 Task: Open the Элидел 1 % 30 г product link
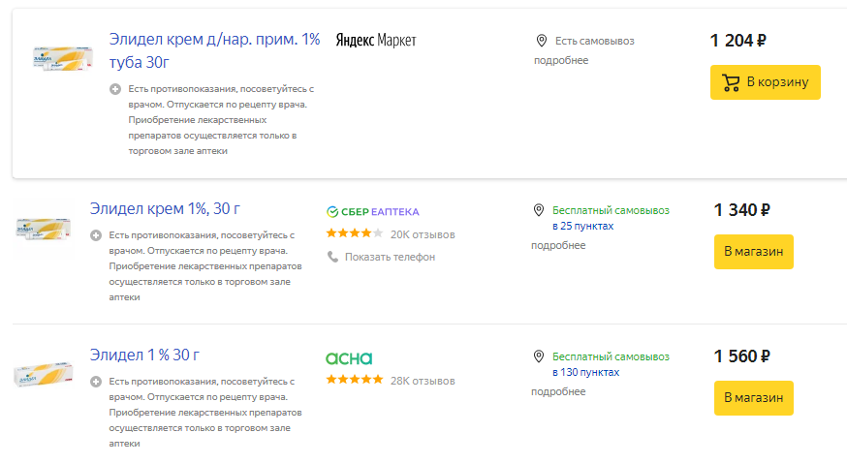144,355
